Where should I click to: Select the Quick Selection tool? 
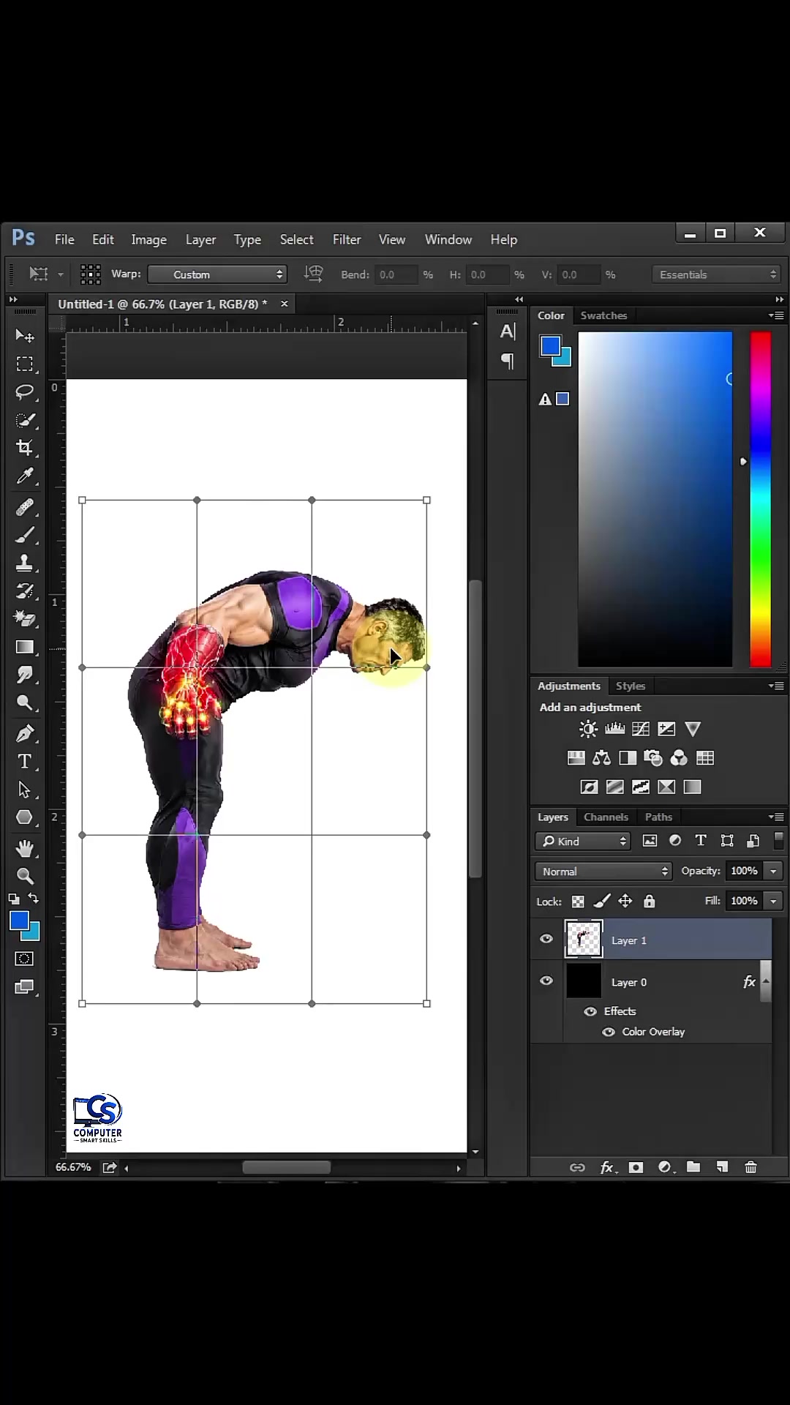25,420
